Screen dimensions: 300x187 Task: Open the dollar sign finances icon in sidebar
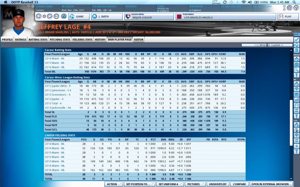pos(297,146)
